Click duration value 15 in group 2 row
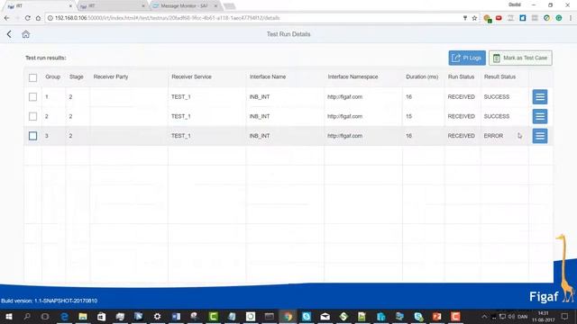 click(408, 116)
